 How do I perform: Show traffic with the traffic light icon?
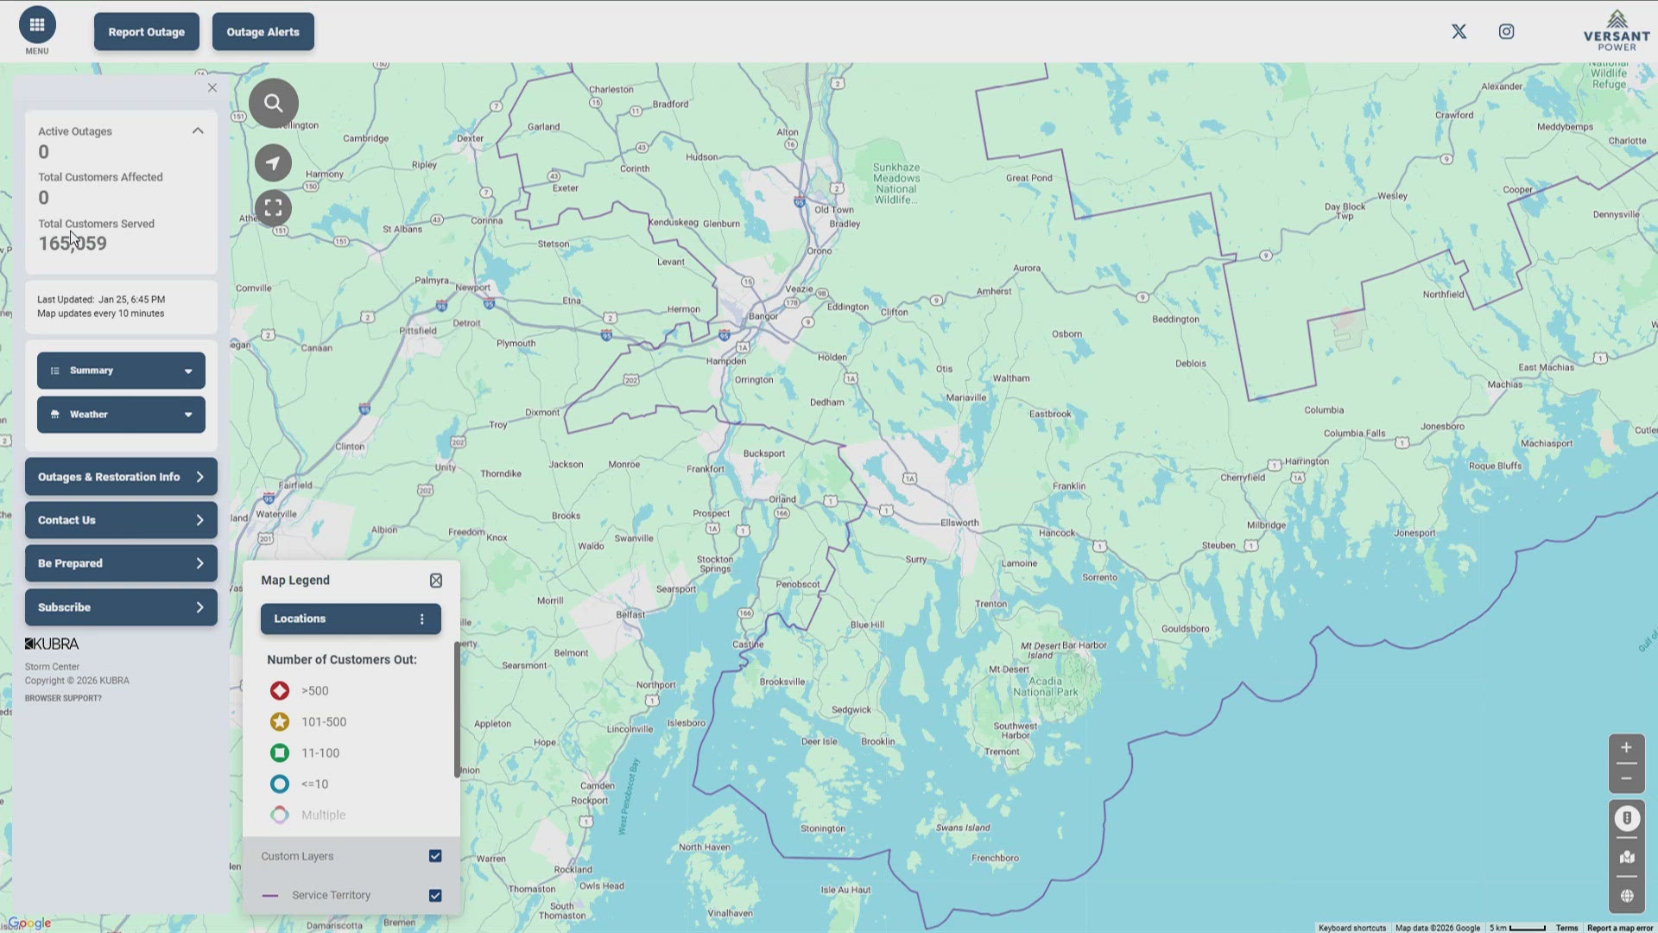pos(1626,818)
